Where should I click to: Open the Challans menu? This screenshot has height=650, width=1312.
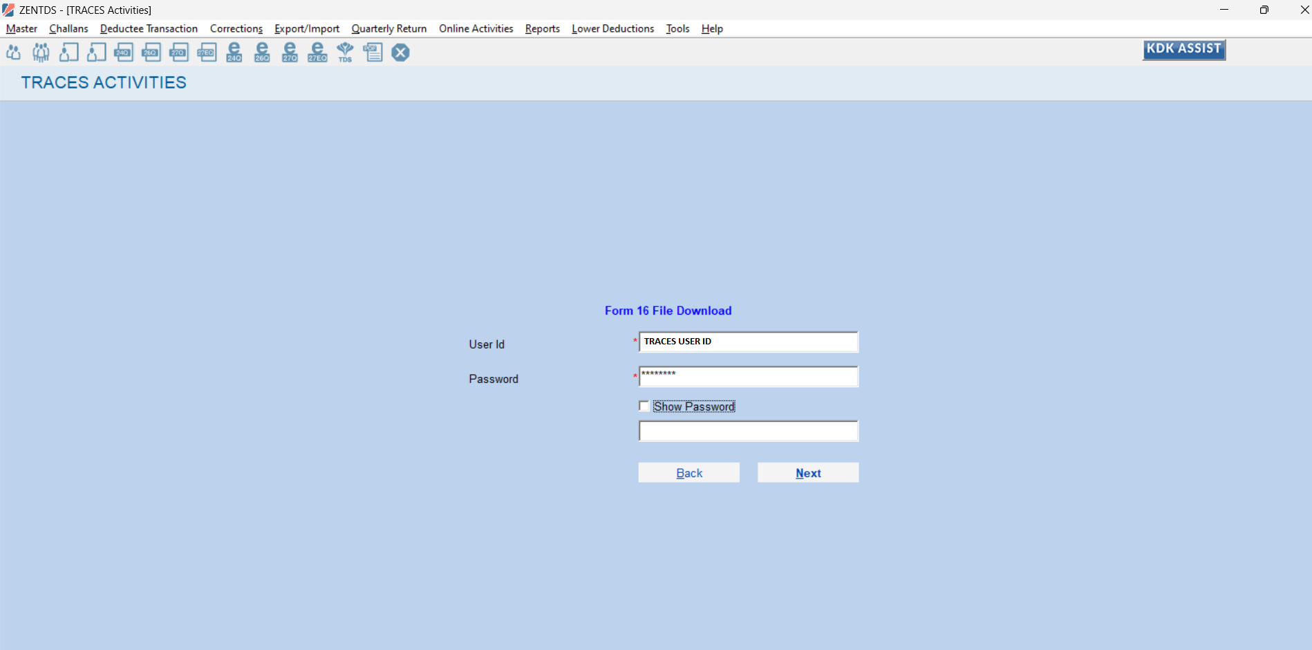(68, 28)
